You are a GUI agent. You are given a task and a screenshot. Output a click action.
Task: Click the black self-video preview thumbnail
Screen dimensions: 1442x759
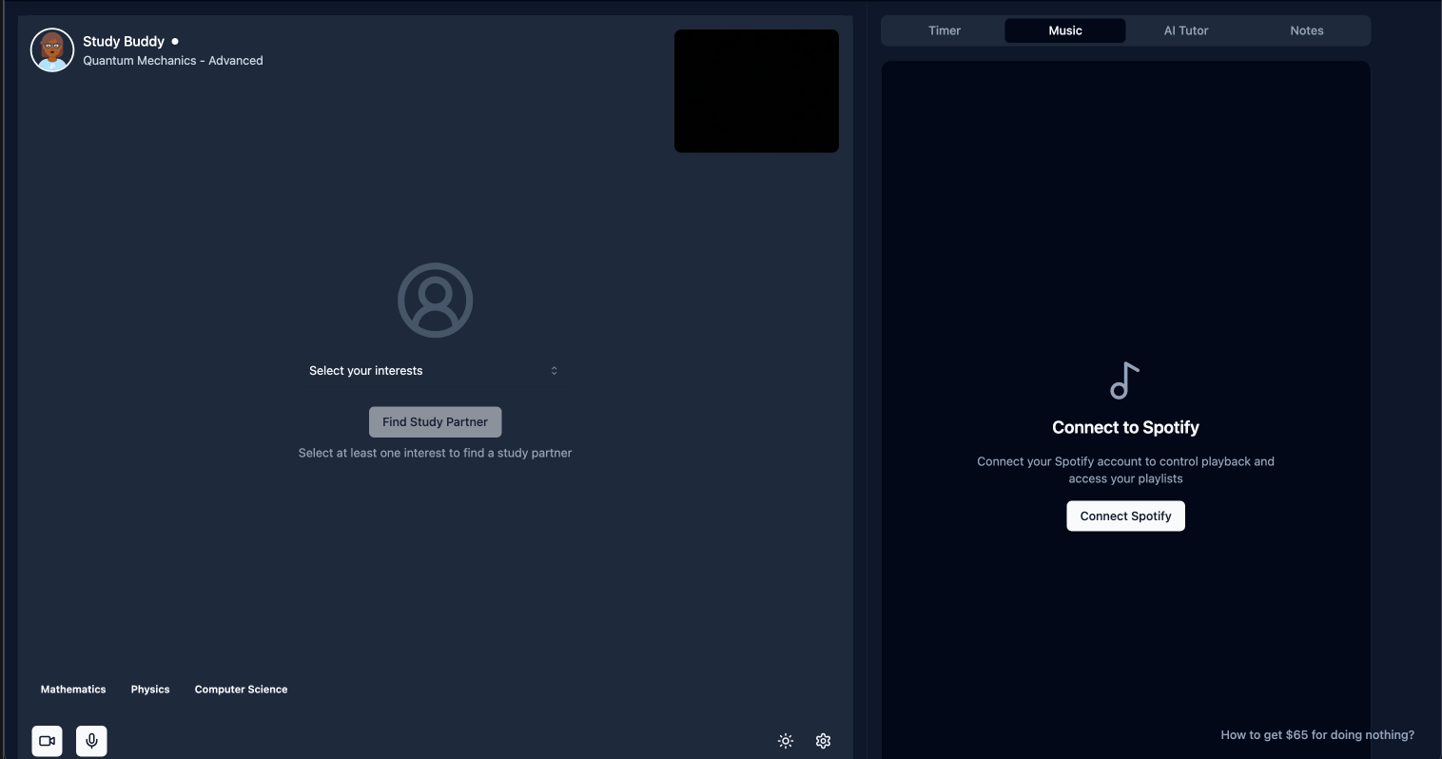[x=756, y=91]
